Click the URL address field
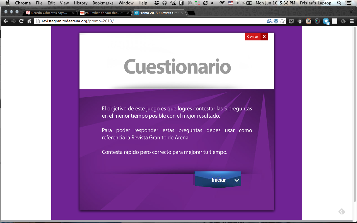The height and width of the screenshot is (223, 357). tap(151, 21)
